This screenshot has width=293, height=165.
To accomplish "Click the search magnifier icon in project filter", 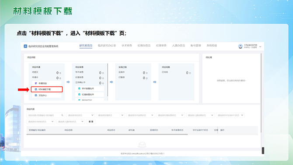I will point(62,115).
